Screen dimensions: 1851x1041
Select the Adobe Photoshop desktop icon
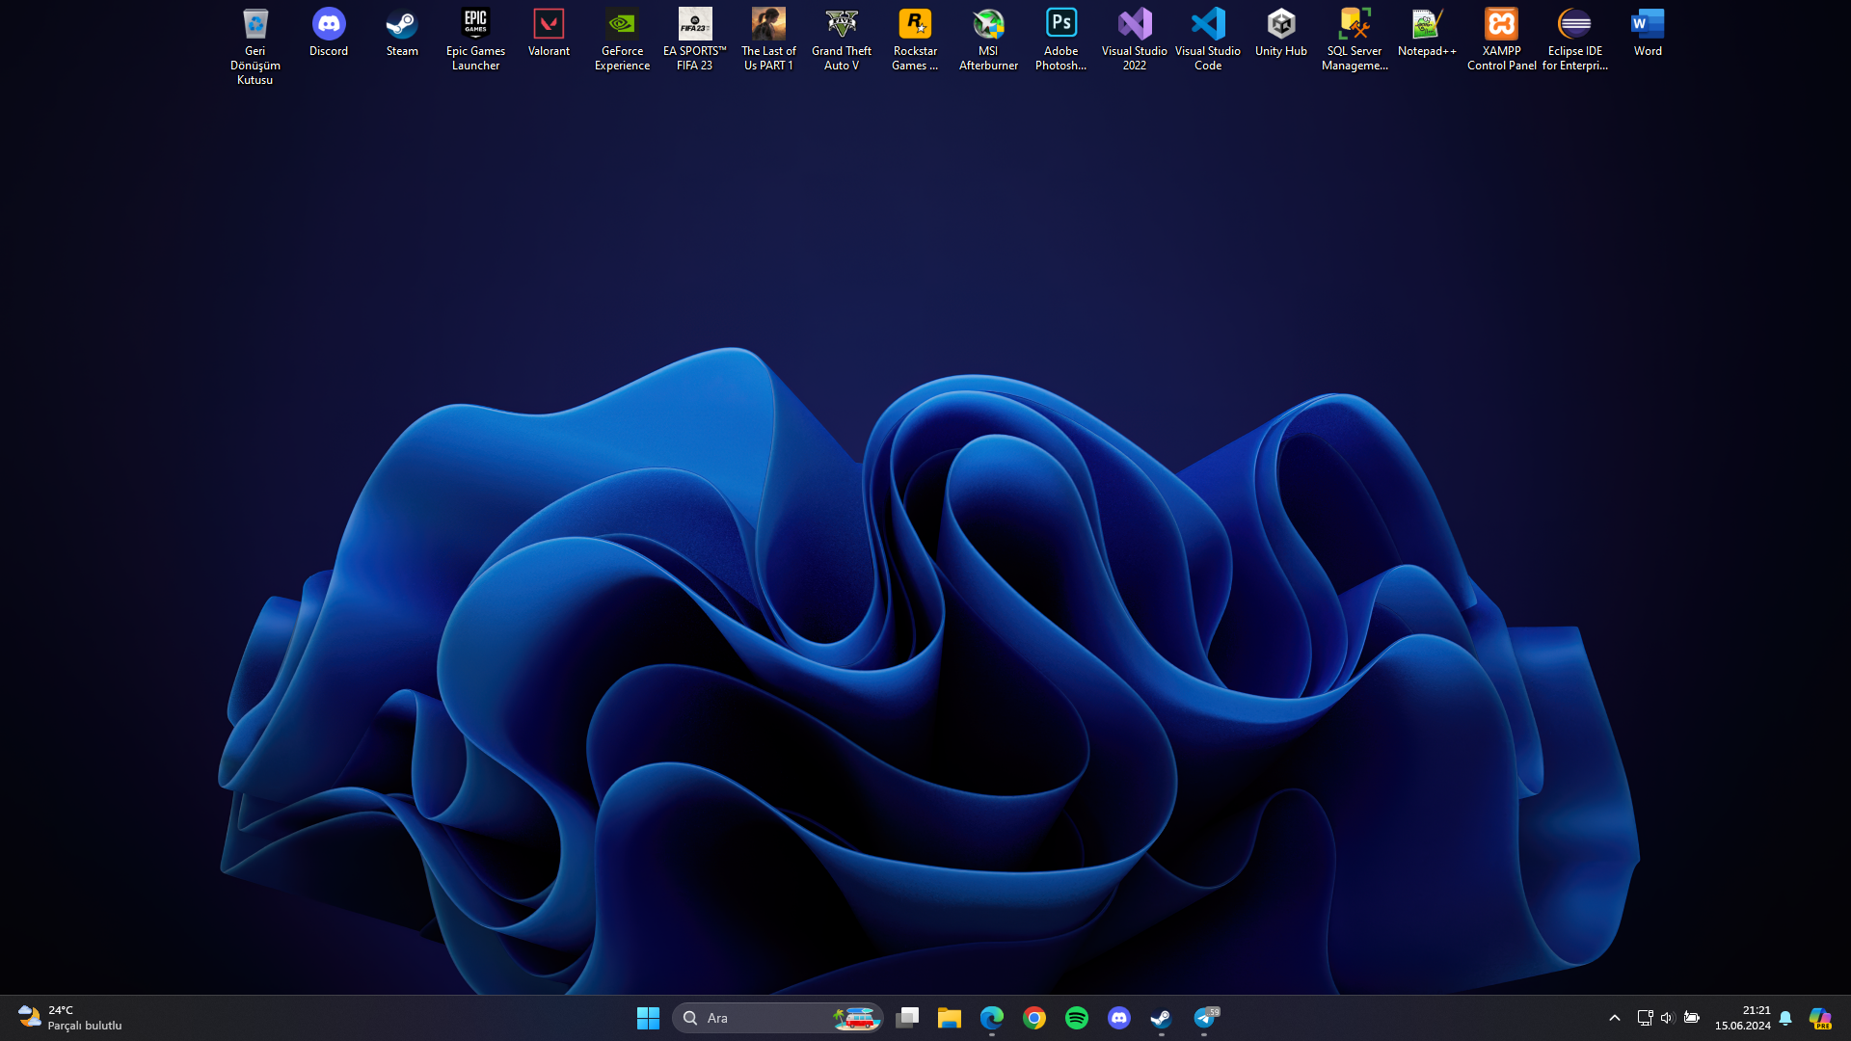[1061, 40]
